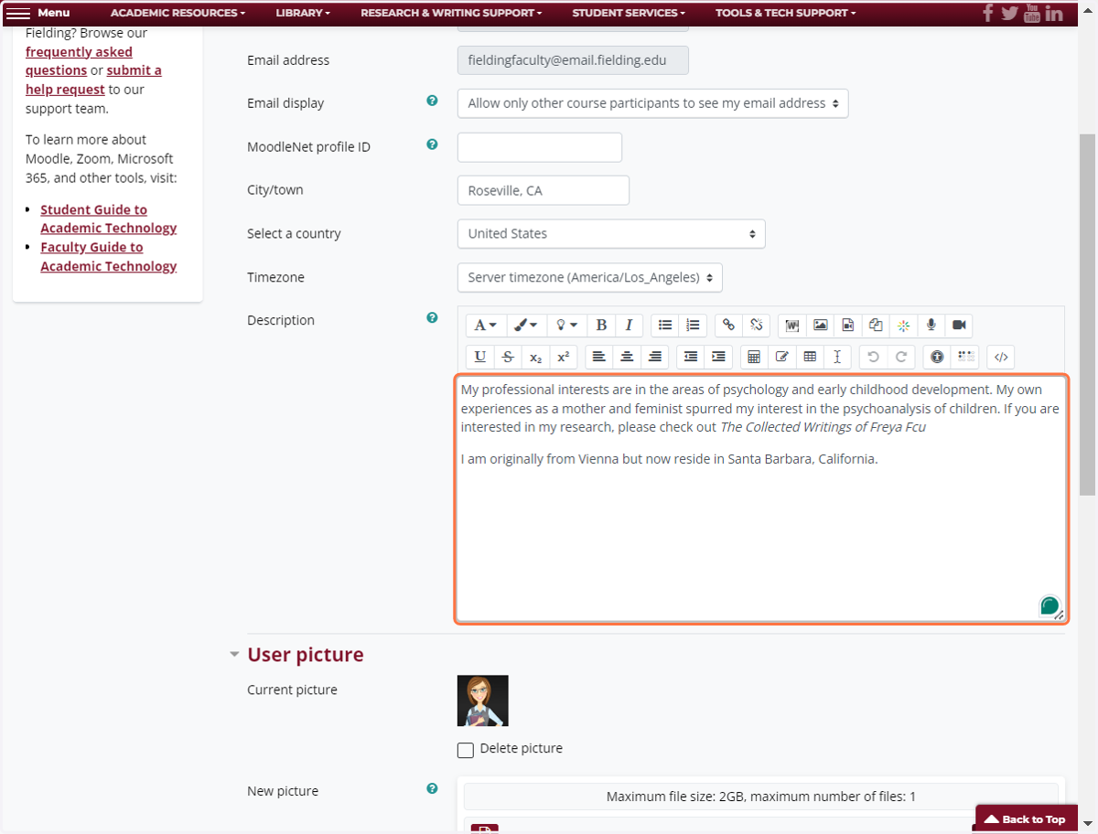Align description text left
The width and height of the screenshot is (1098, 834).
[x=598, y=358]
